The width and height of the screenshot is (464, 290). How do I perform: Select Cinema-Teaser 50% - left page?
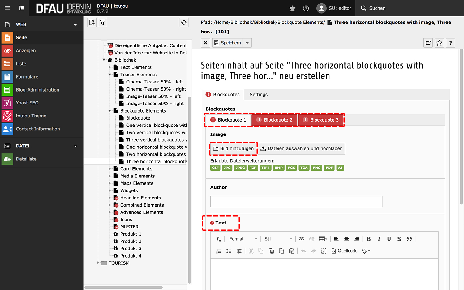tap(154, 82)
